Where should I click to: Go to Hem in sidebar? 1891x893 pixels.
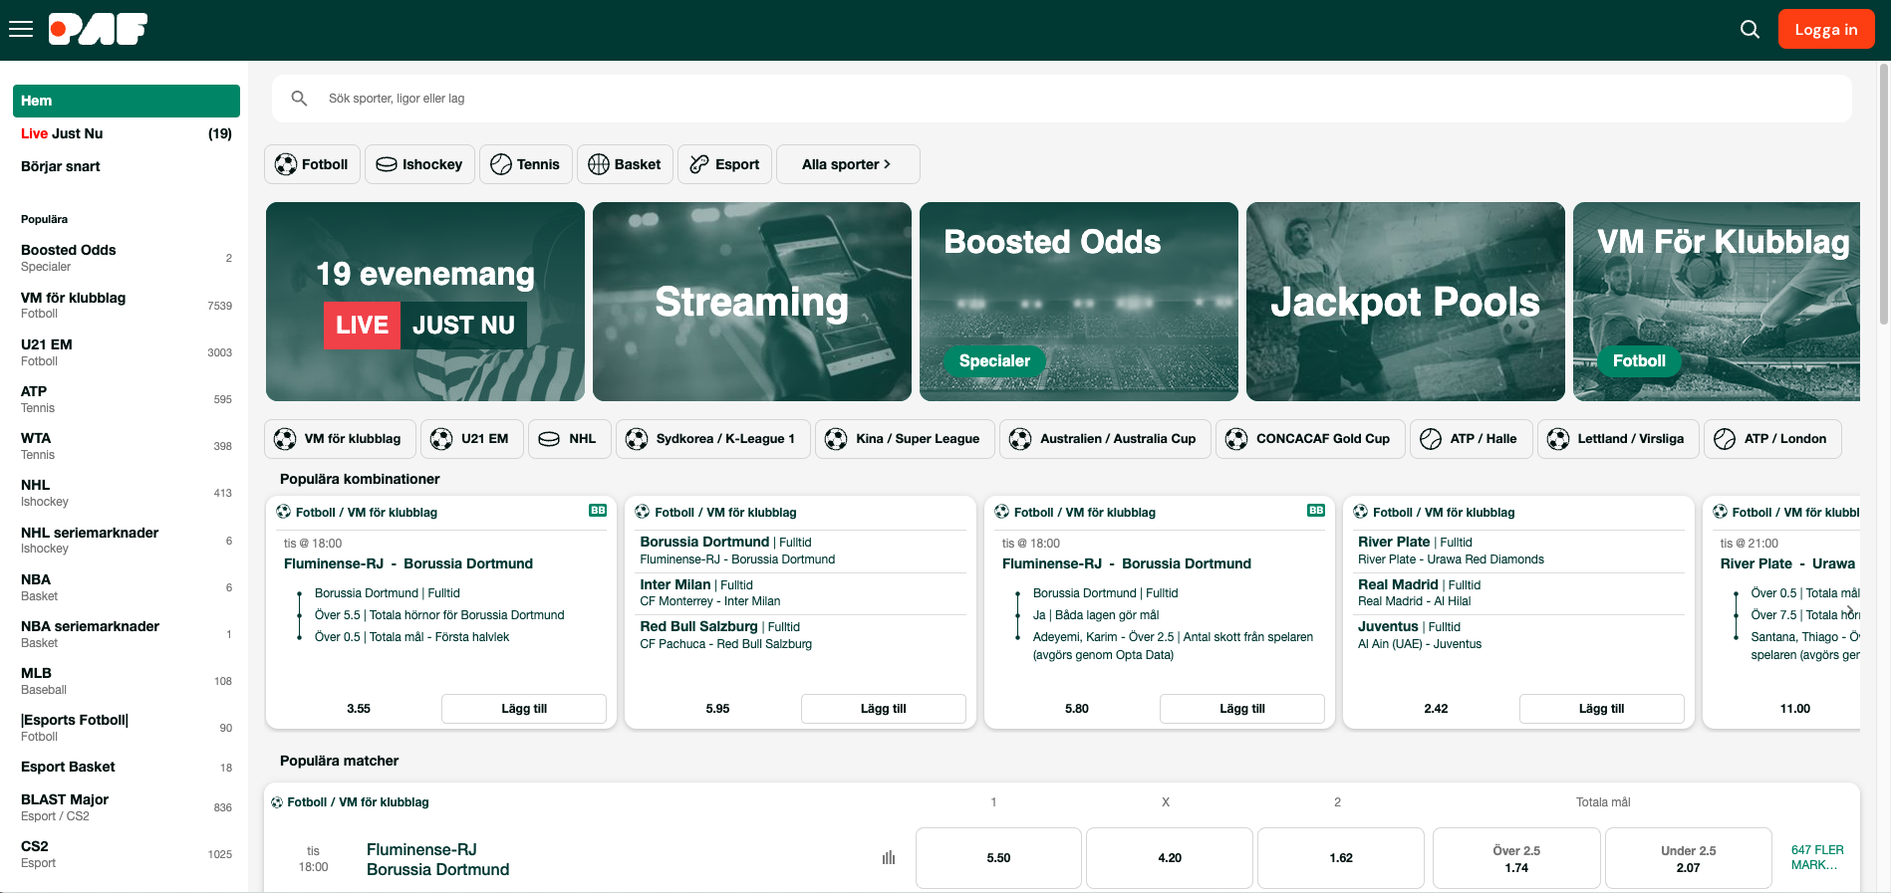coord(127,101)
